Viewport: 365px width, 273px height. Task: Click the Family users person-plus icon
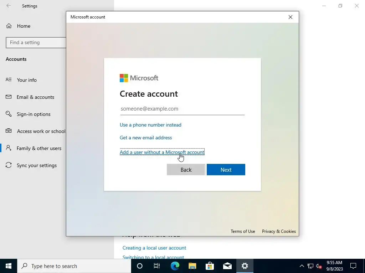click(x=9, y=148)
